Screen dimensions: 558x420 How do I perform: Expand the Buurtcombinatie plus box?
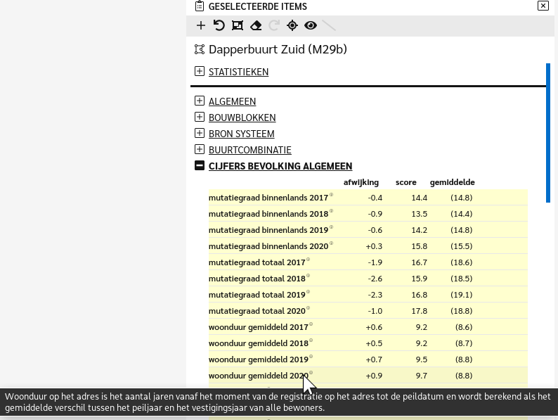[200, 149]
